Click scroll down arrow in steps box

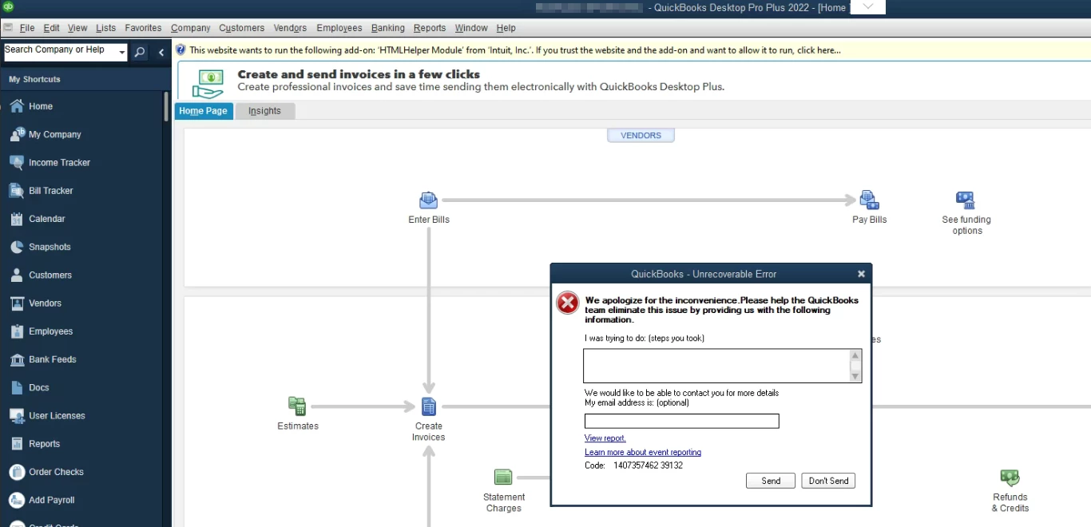(x=855, y=376)
